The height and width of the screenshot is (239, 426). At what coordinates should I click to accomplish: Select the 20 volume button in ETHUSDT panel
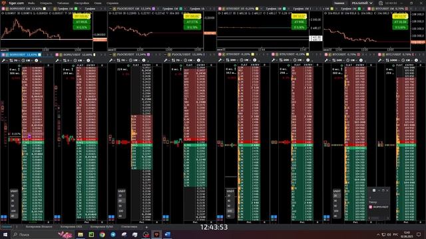230,196
